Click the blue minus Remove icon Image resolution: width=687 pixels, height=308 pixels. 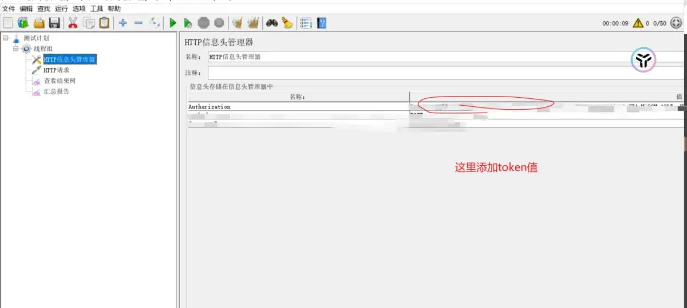(x=138, y=23)
